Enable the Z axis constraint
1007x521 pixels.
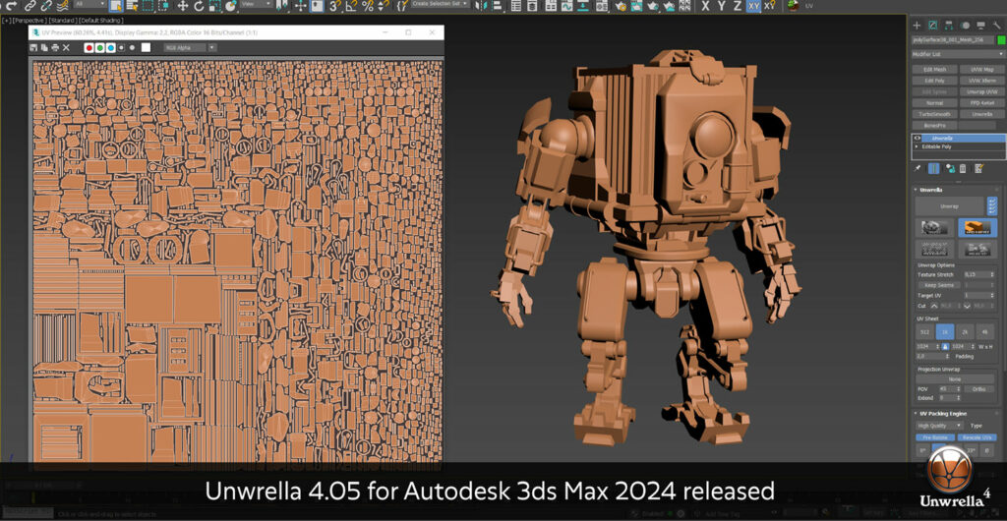pyautogui.click(x=738, y=6)
